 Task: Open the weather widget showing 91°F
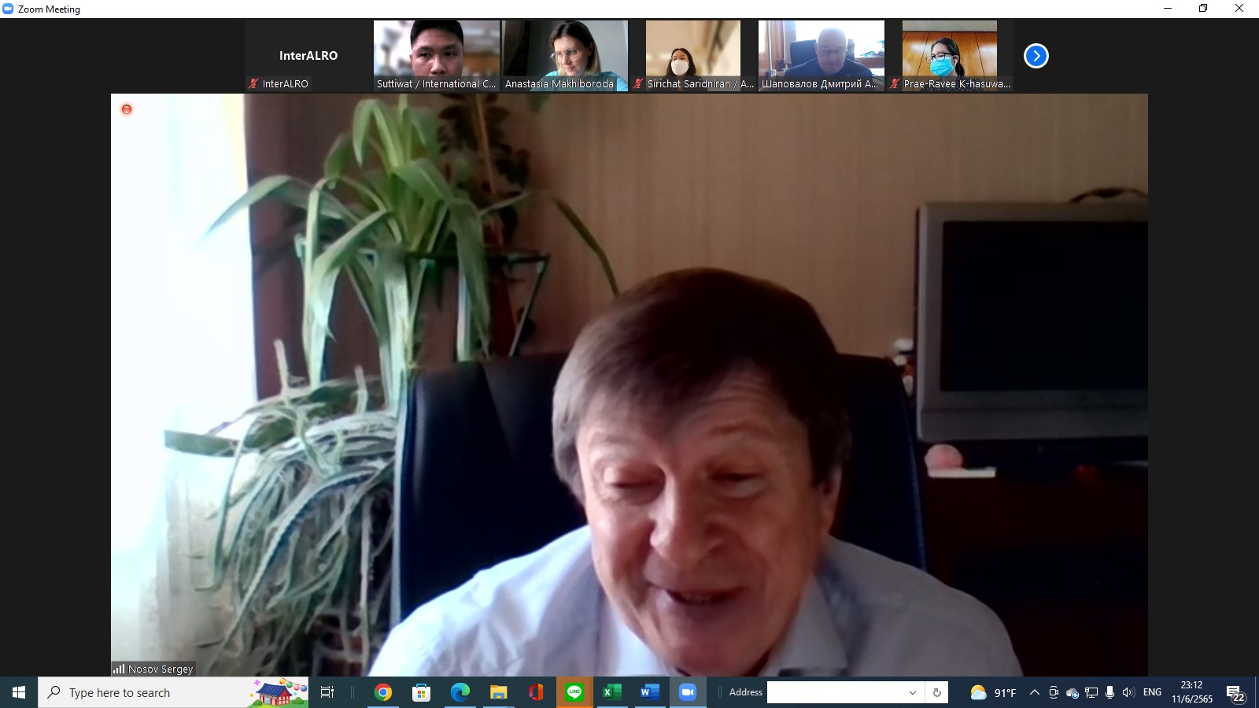[x=993, y=692]
